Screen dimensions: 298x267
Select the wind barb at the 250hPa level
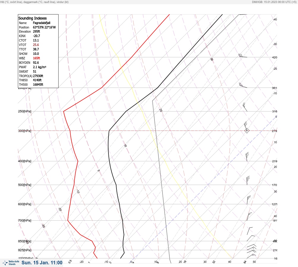[245, 107]
